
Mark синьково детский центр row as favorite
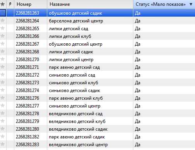[3, 106]
